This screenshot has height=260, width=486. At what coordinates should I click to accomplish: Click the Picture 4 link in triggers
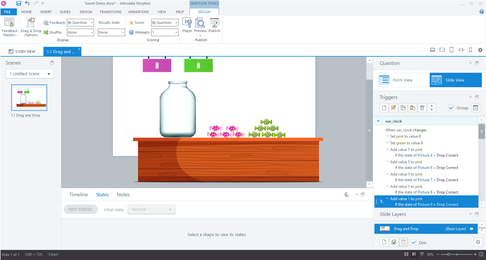coord(425,155)
